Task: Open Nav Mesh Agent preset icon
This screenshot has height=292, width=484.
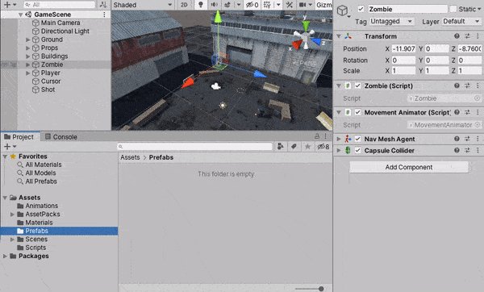Action: (467, 139)
